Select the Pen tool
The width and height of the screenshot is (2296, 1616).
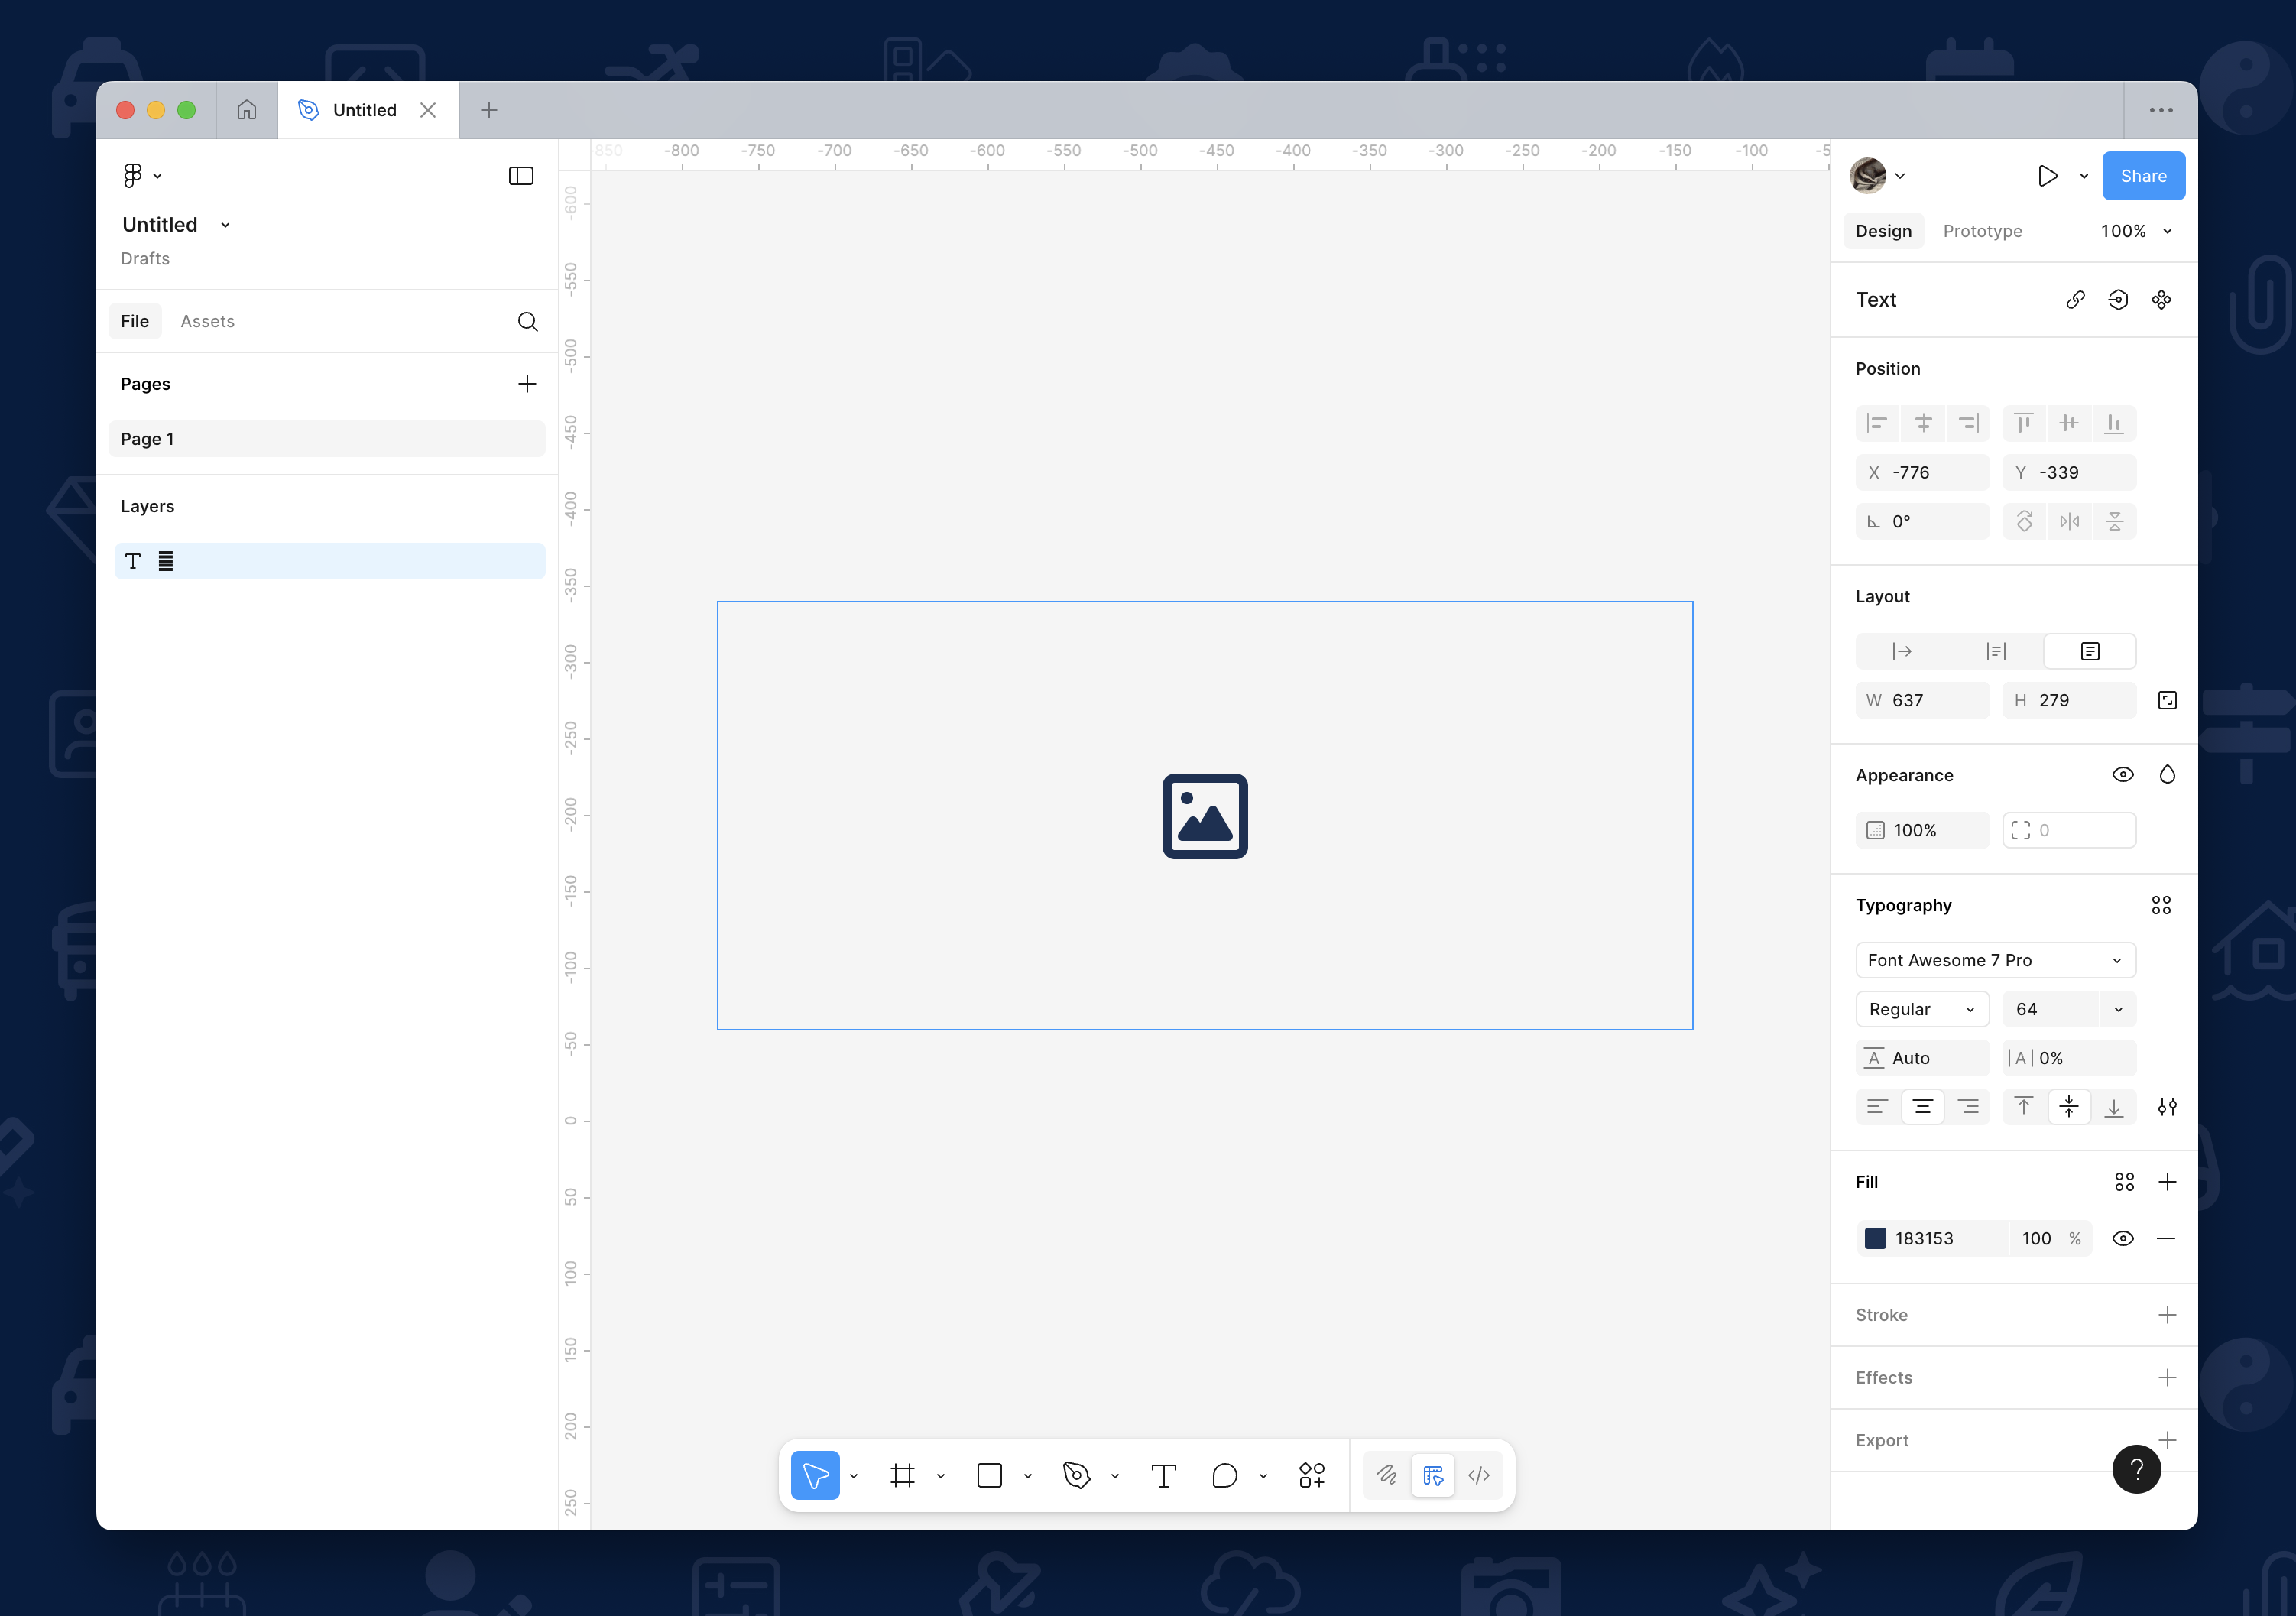(1076, 1475)
